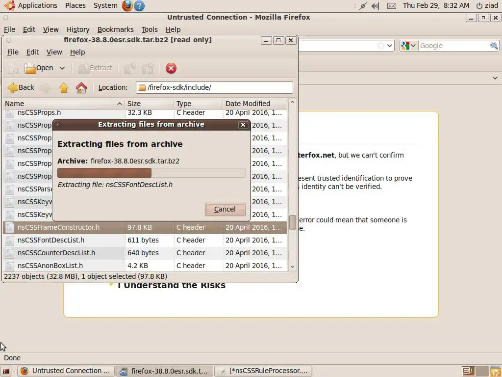Screen dimensions: 502x377
Task: Sort by Type column header
Action: point(199,104)
